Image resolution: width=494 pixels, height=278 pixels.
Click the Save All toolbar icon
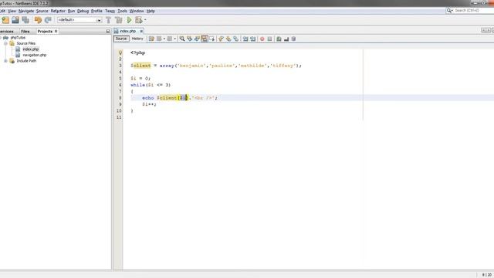tap(25, 20)
